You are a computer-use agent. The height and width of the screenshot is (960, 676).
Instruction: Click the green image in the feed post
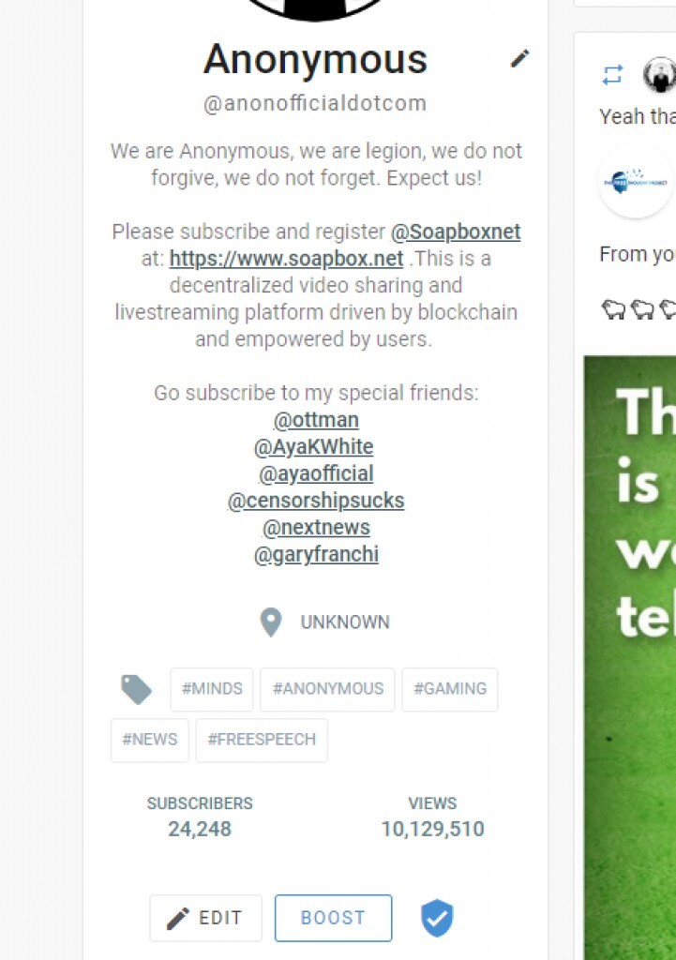click(x=629, y=657)
